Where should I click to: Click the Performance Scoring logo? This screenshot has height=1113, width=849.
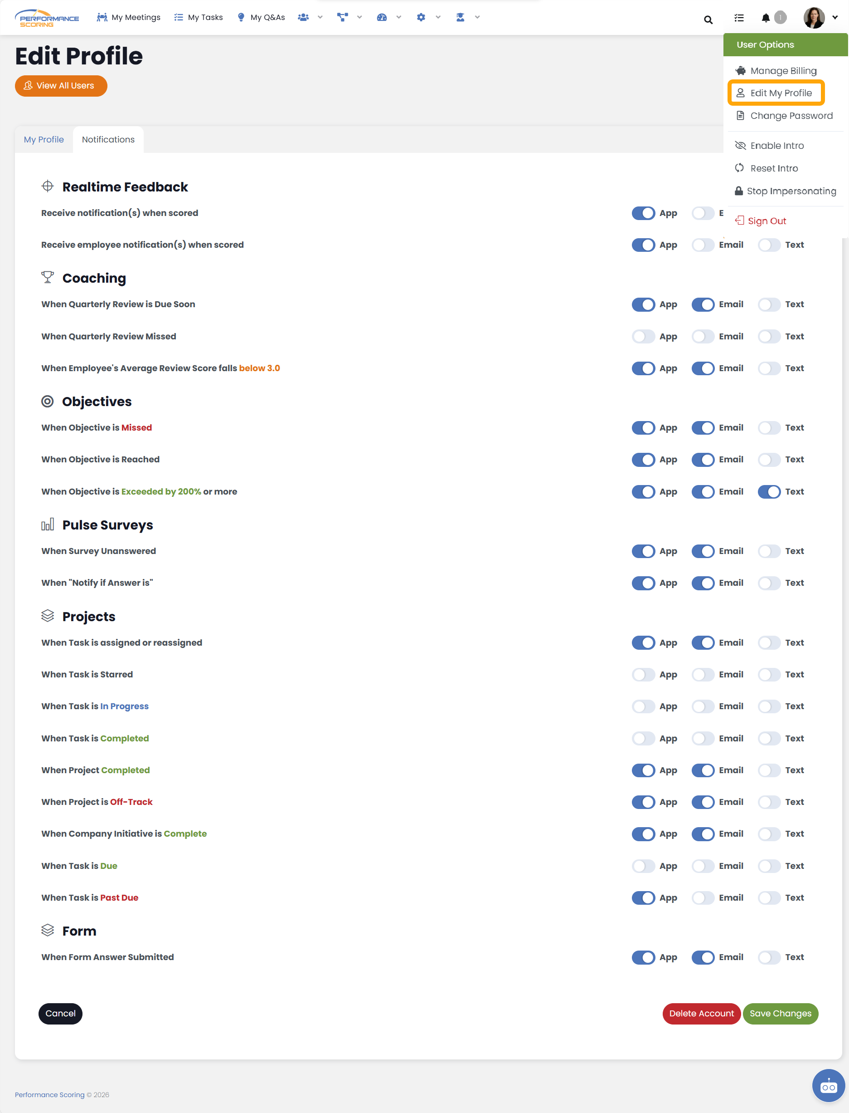(x=47, y=18)
